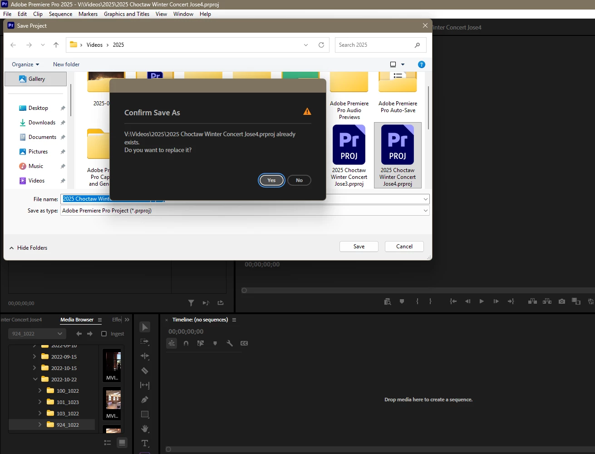The width and height of the screenshot is (595, 454).
Task: Open the Save as type dropdown
Action: click(x=245, y=211)
